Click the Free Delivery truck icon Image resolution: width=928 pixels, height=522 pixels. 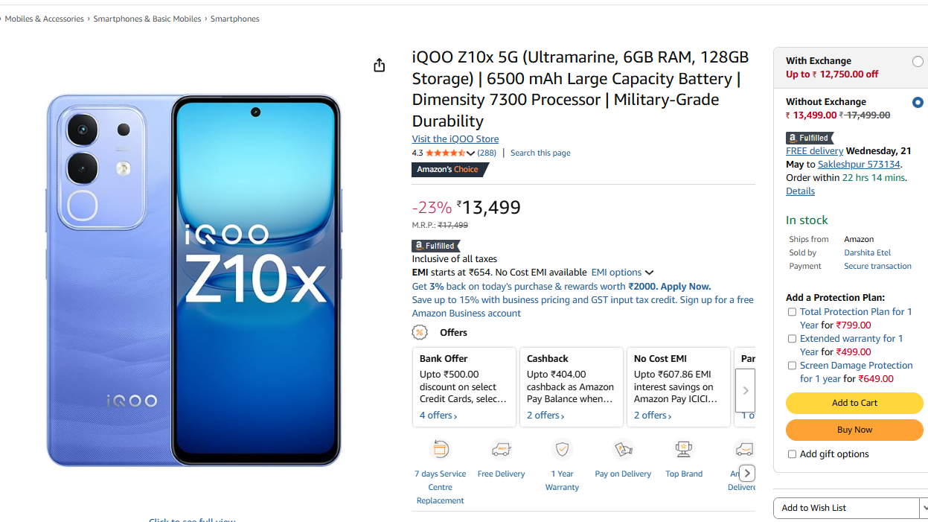pos(501,449)
